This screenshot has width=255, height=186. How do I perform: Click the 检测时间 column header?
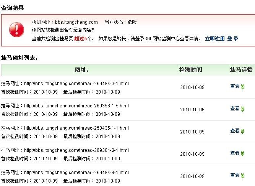tap(190, 70)
